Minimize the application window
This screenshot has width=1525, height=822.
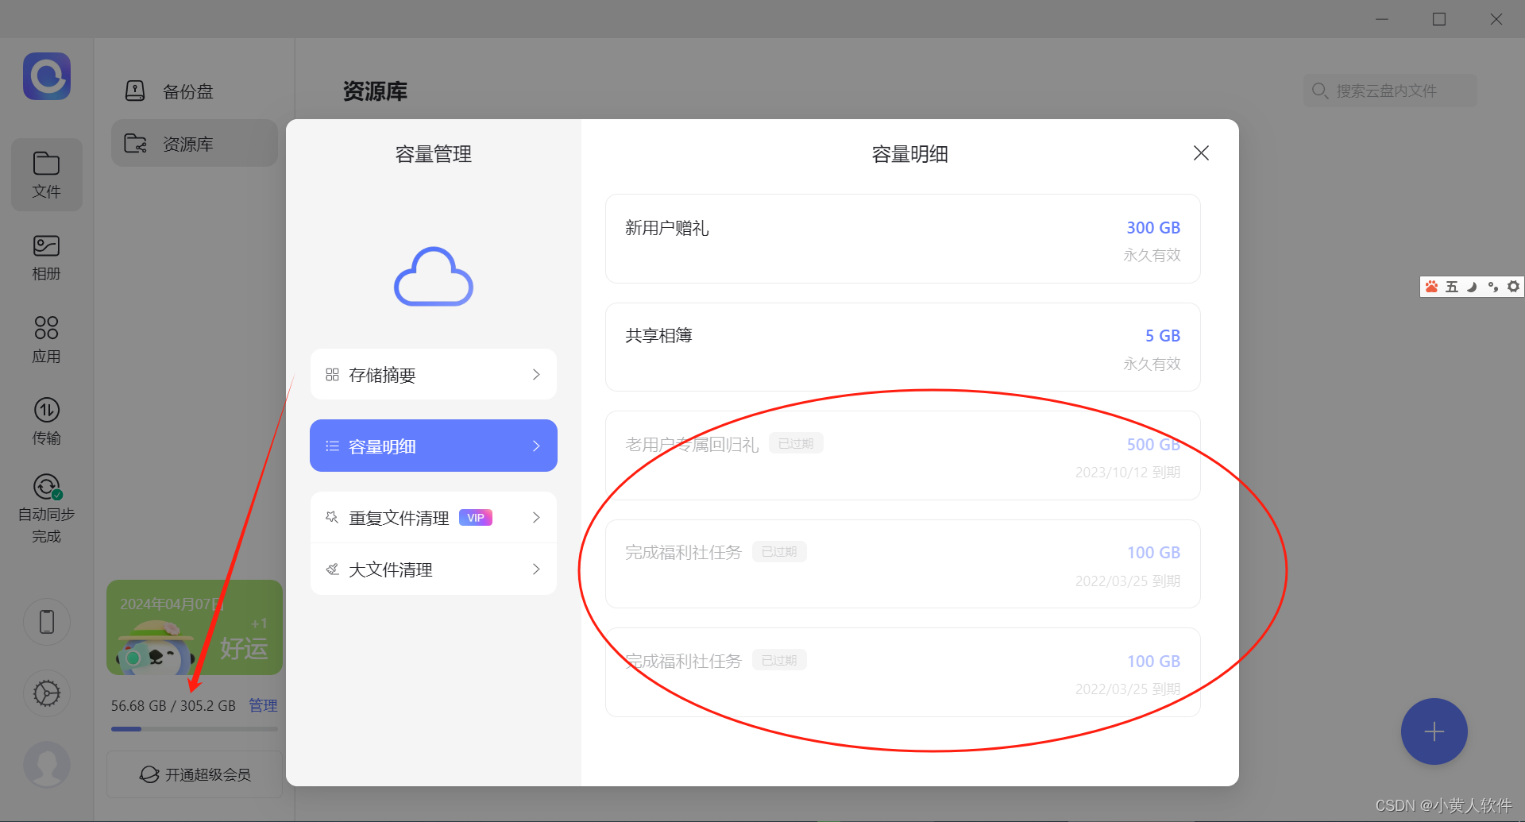pos(1382,19)
